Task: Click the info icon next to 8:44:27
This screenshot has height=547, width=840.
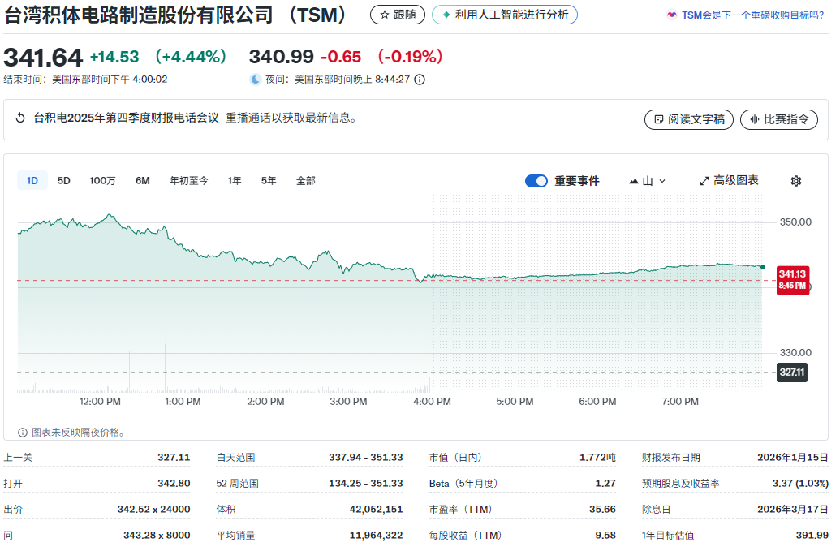Action: click(x=419, y=80)
